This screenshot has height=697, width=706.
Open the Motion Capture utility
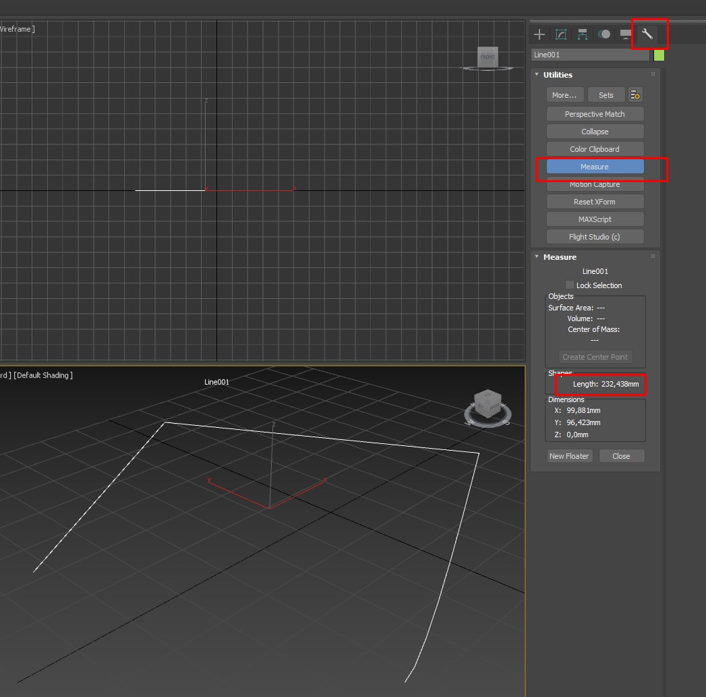pos(595,184)
